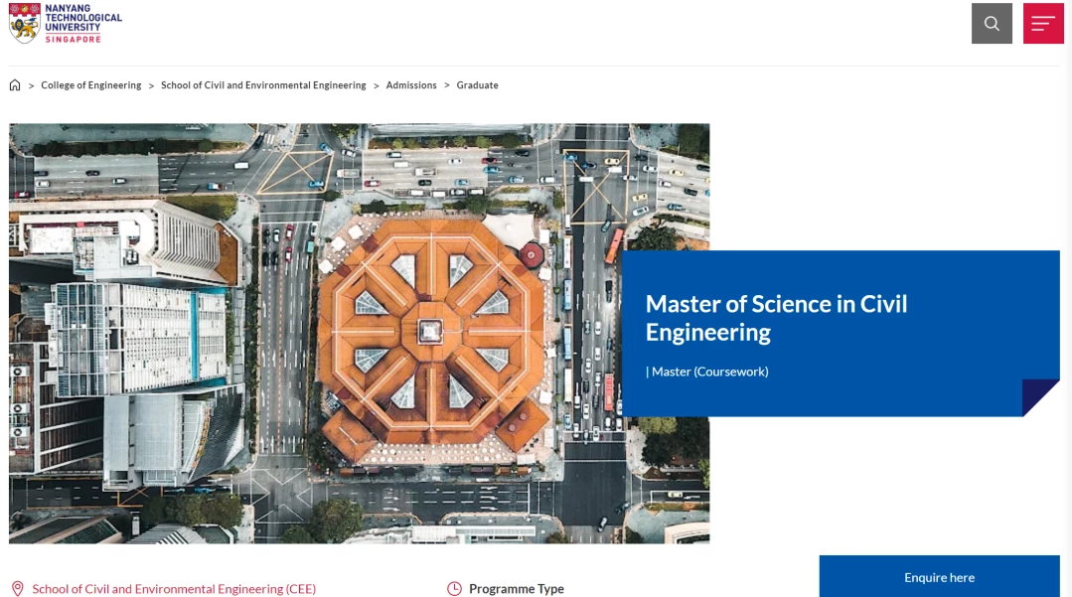Go to the Admissions breadcrumb
This screenshot has width=1072, height=597.
411,85
